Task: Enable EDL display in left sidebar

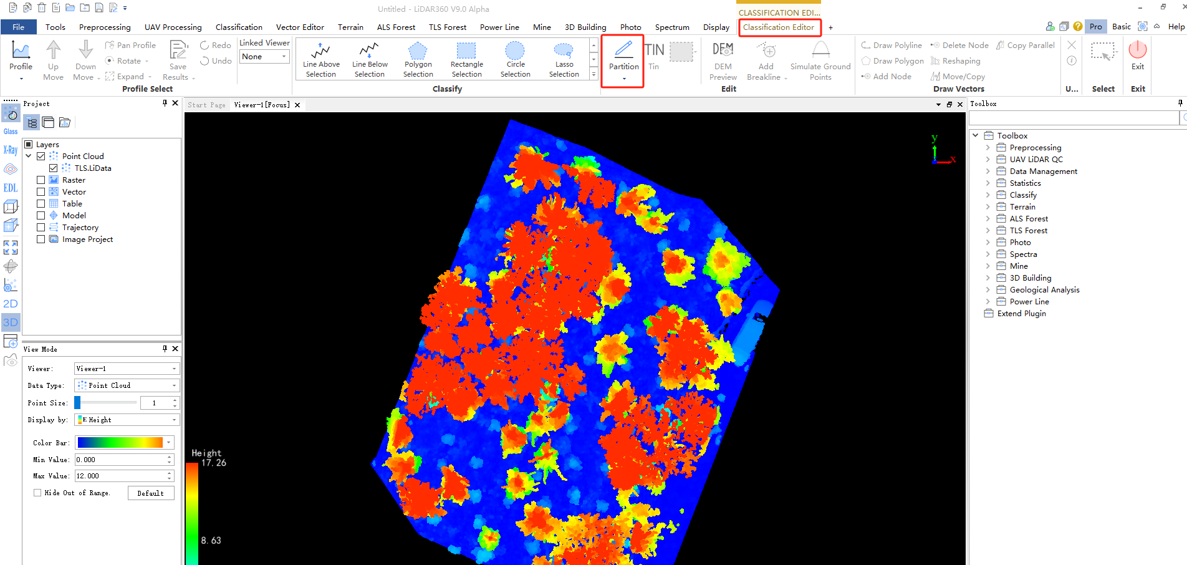Action: click(11, 188)
